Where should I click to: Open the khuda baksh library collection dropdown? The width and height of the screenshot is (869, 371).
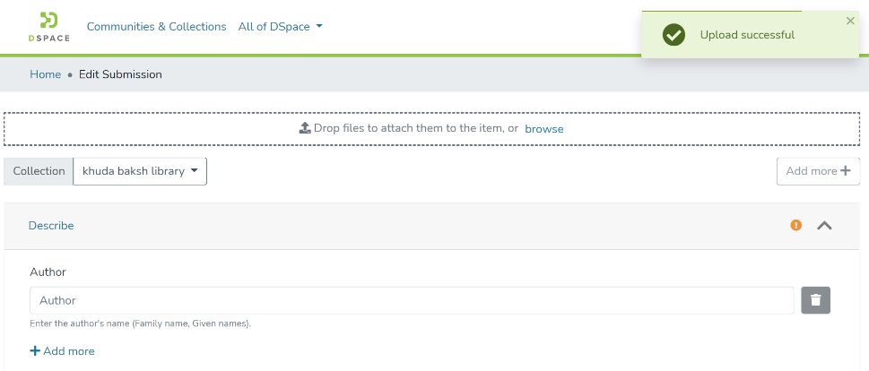tap(140, 171)
